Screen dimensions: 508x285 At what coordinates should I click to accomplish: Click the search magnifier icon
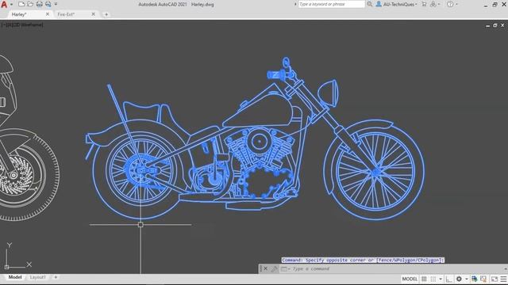(370, 4)
